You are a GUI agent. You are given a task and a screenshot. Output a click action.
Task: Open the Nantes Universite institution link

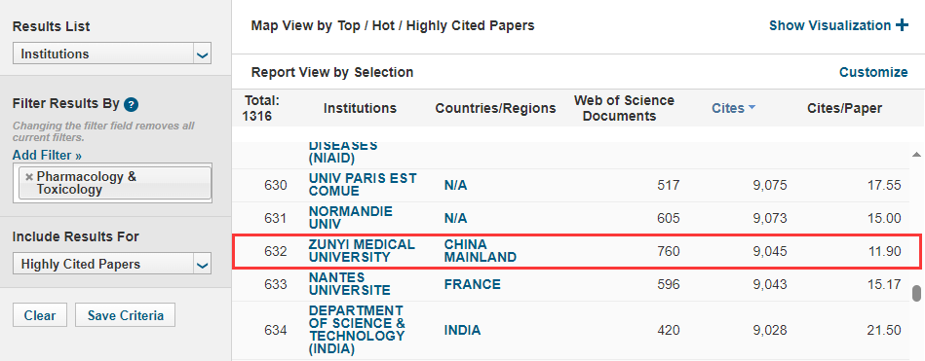coord(349,284)
